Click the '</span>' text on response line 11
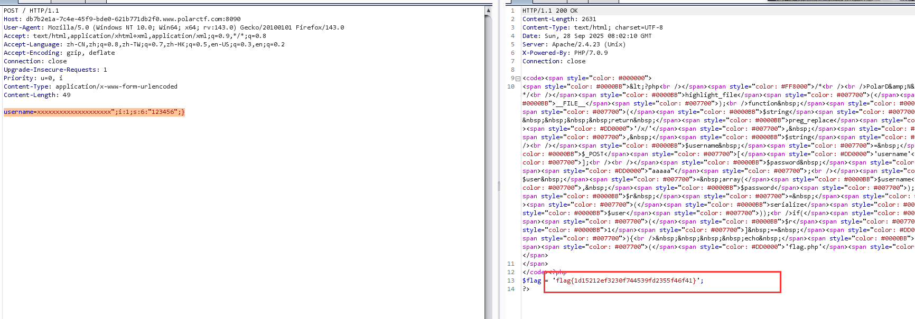 (535, 264)
